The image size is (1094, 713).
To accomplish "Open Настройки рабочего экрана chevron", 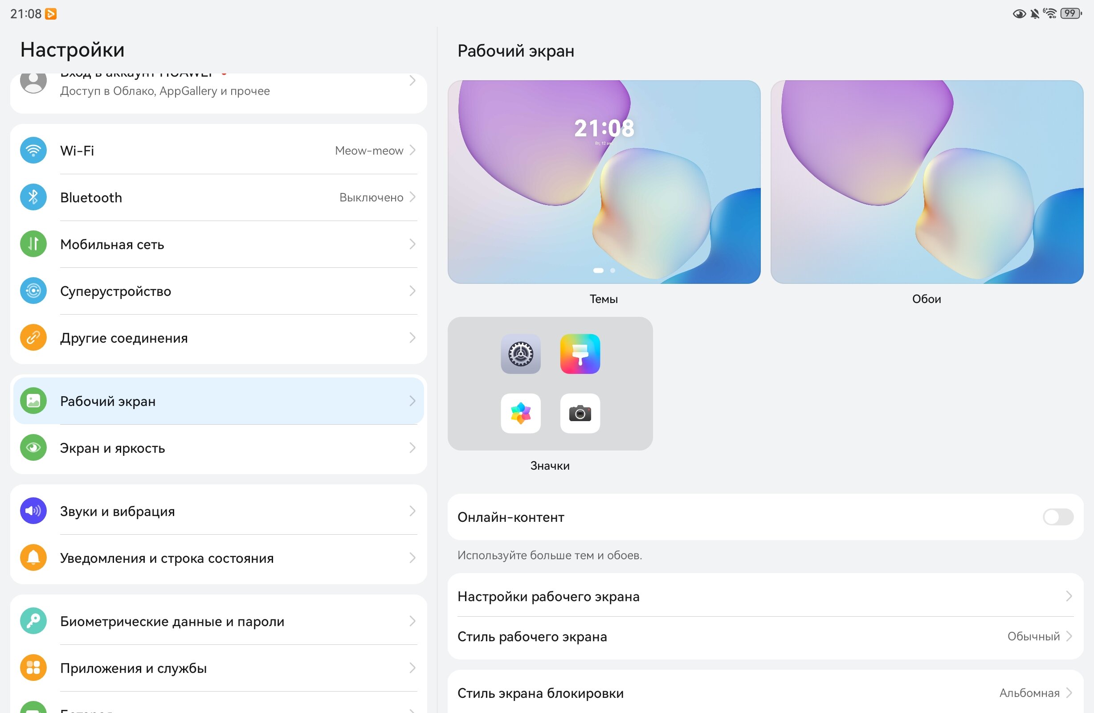I will coord(1069,597).
